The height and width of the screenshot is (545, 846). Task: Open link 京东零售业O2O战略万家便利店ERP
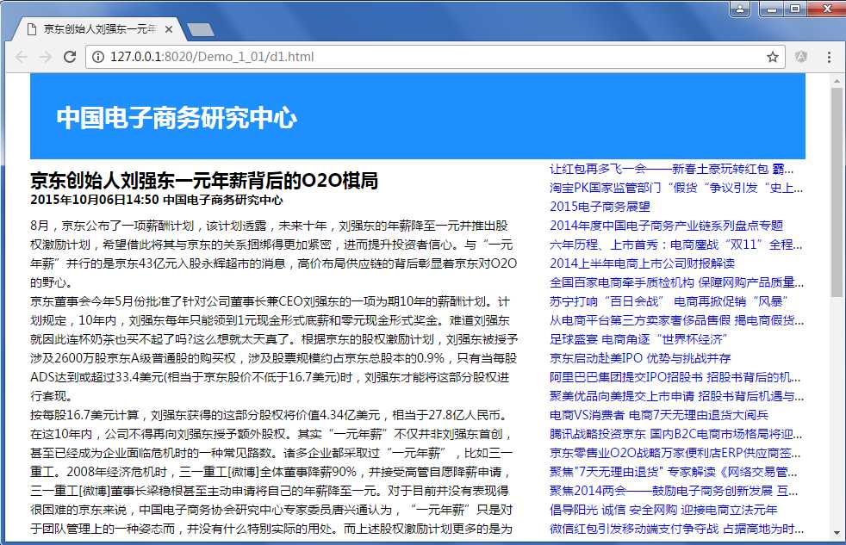[675, 453]
